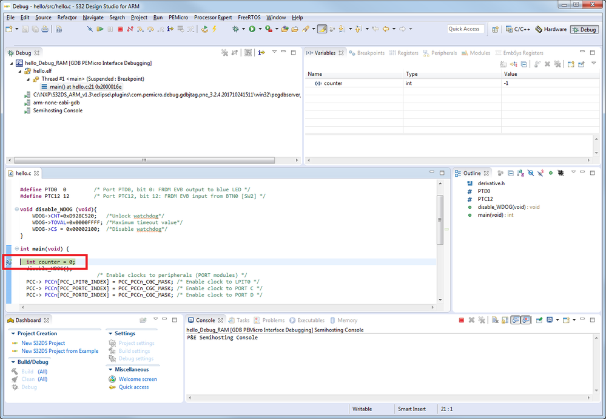
Task: Toggle Show Console When Standard Error Changes
Action: click(x=525, y=320)
